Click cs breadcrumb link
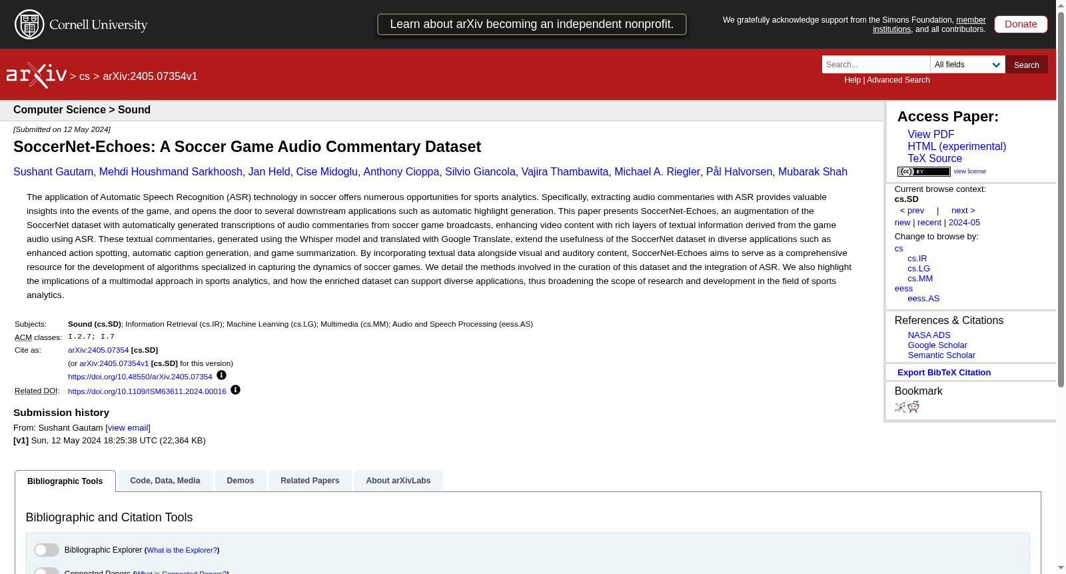This screenshot has width=1066, height=574. click(85, 77)
